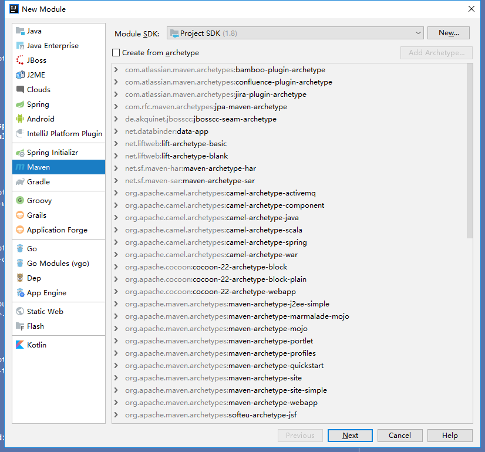Click the Android robot icon

click(x=20, y=119)
